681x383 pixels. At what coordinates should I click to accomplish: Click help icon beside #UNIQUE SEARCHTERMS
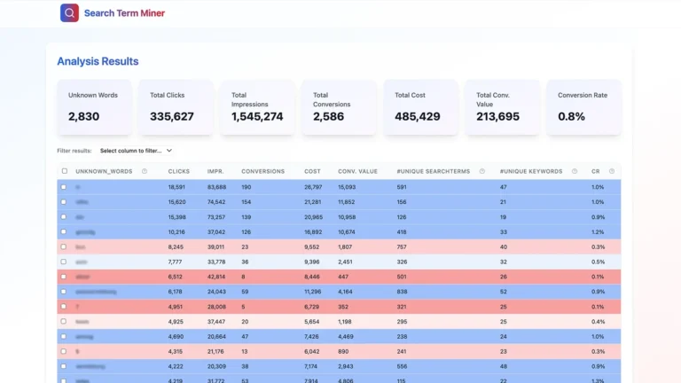(482, 171)
